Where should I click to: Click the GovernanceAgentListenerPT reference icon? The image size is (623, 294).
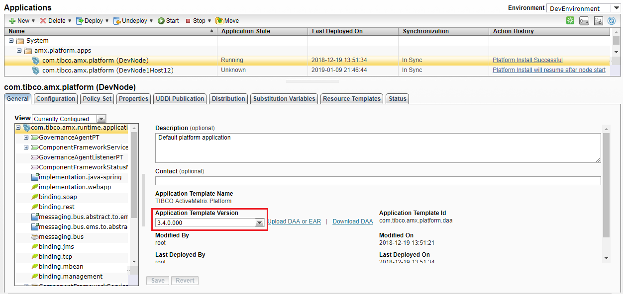[x=34, y=157]
